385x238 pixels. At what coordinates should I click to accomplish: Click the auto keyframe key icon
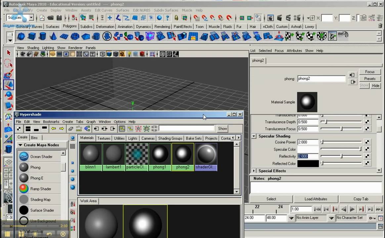pyautogui.click(x=372, y=218)
